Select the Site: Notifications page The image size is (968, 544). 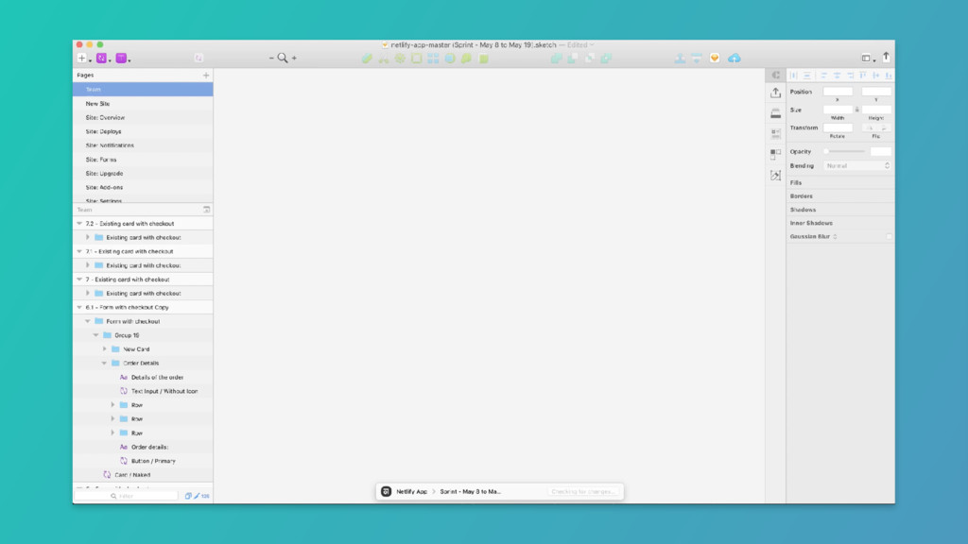point(143,145)
